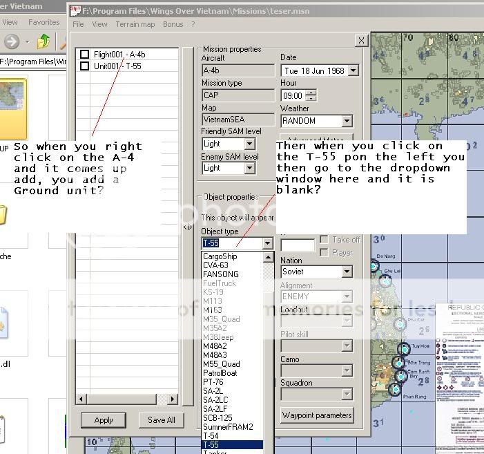Screen dimensions: 484x454
Task: Open the Enemy SAM level dropdown
Action: click(249, 168)
